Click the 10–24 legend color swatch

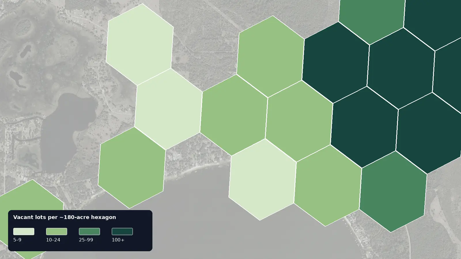coord(56,231)
